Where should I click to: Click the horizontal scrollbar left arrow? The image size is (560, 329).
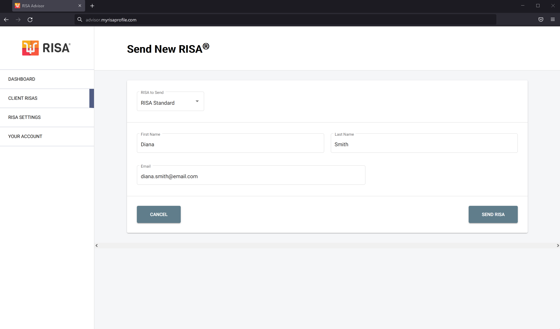coord(97,246)
